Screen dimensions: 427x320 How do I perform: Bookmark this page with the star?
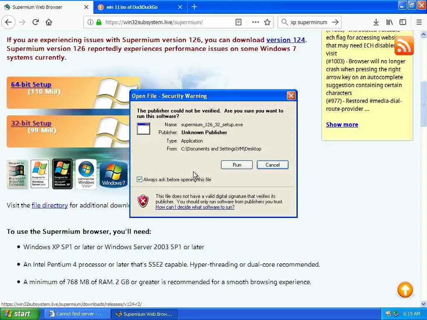coord(267,22)
